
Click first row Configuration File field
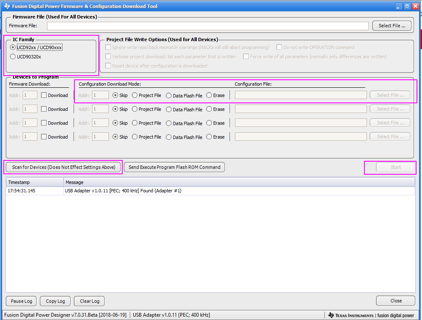pos(301,95)
